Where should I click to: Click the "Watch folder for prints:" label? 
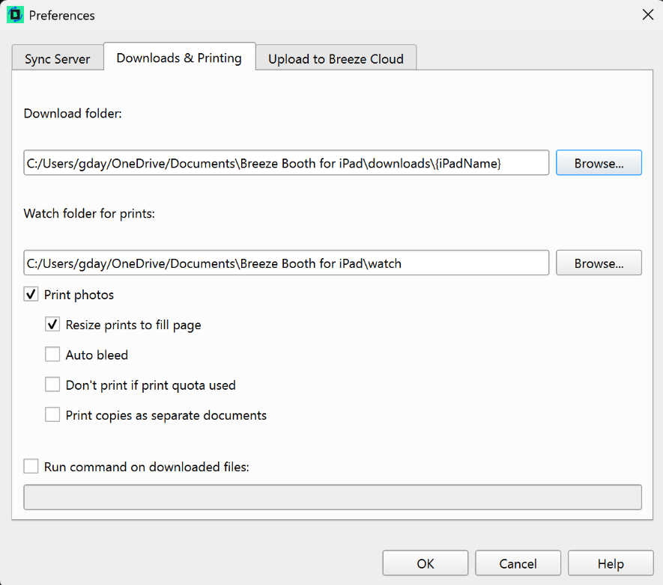tap(89, 213)
